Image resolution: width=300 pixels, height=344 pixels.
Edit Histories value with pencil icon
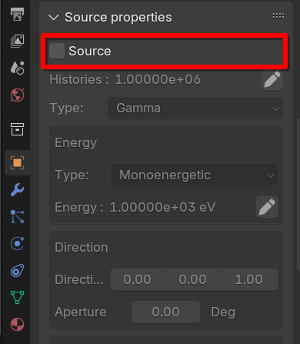point(272,79)
